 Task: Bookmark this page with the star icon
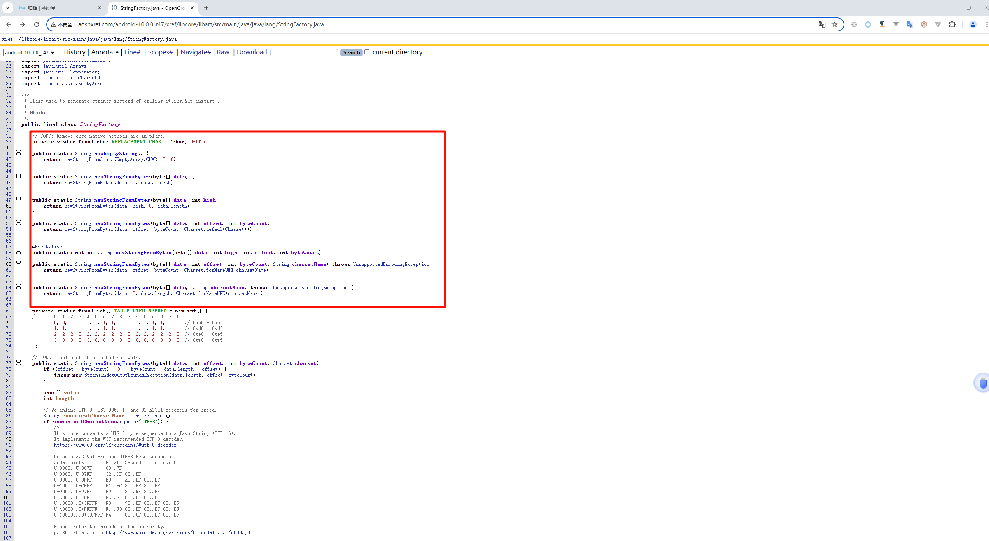tap(835, 24)
